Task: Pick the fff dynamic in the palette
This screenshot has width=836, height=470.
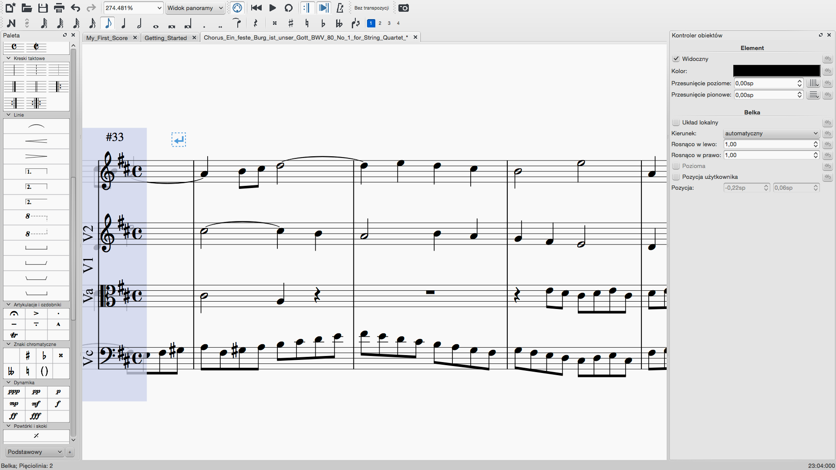Action: click(x=36, y=416)
